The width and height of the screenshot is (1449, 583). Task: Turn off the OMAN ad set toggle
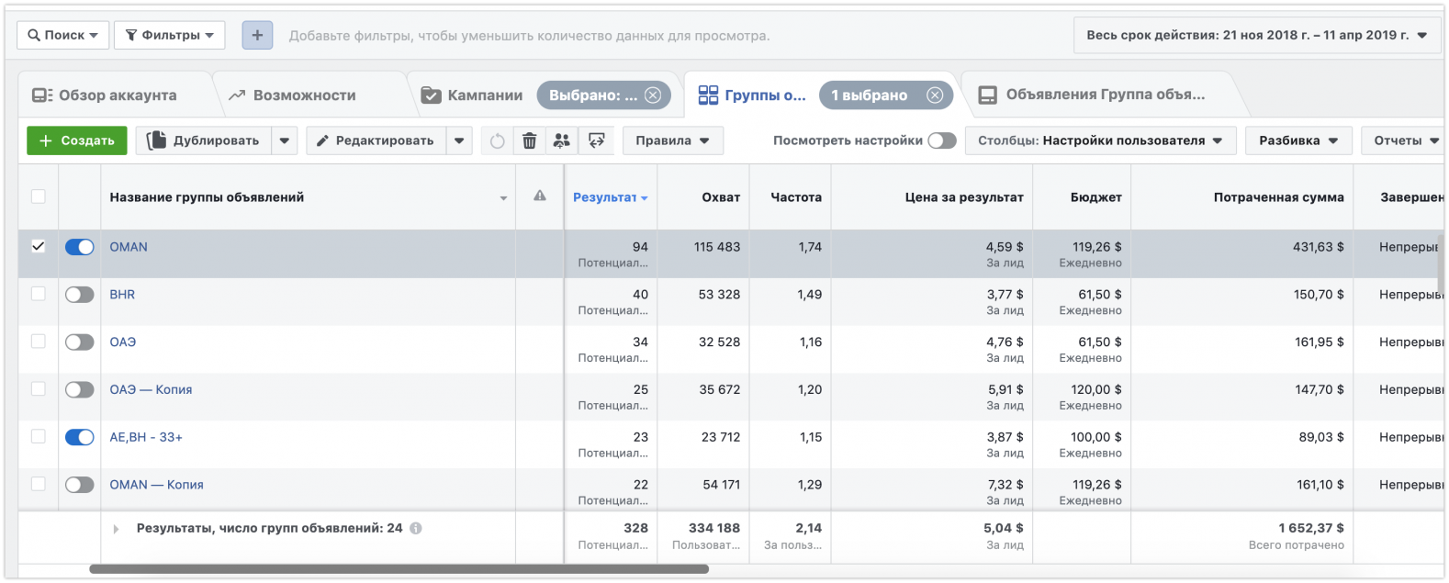[x=80, y=247]
